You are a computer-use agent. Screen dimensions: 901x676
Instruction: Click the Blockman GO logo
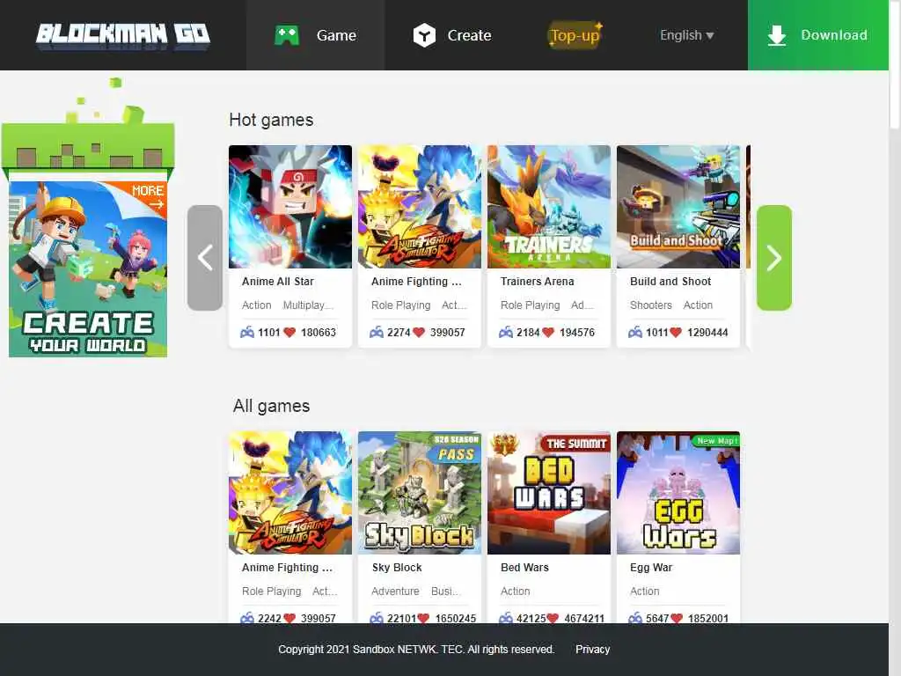(x=123, y=36)
